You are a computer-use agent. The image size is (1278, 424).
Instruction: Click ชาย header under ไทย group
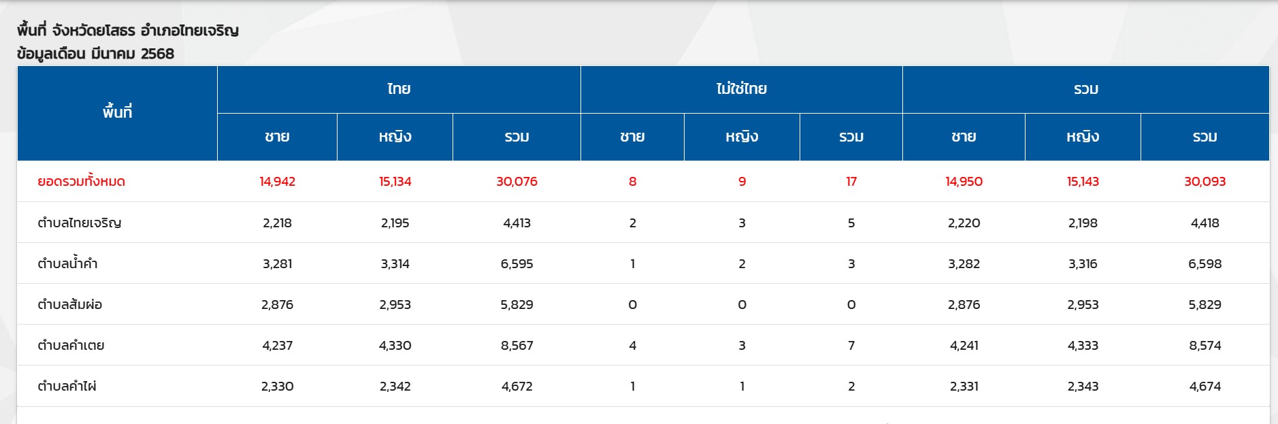[277, 137]
